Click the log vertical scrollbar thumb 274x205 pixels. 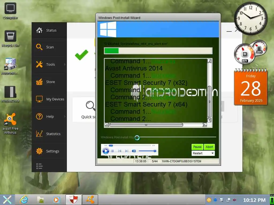[x=209, y=102]
